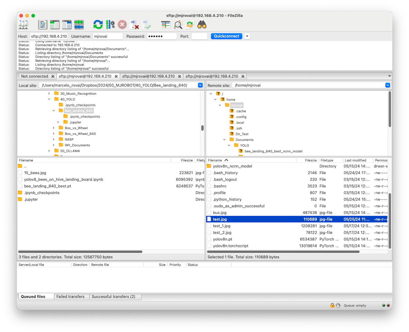Open the Quickconnect history dropdown arrow
409x332 pixels.
(247, 36)
